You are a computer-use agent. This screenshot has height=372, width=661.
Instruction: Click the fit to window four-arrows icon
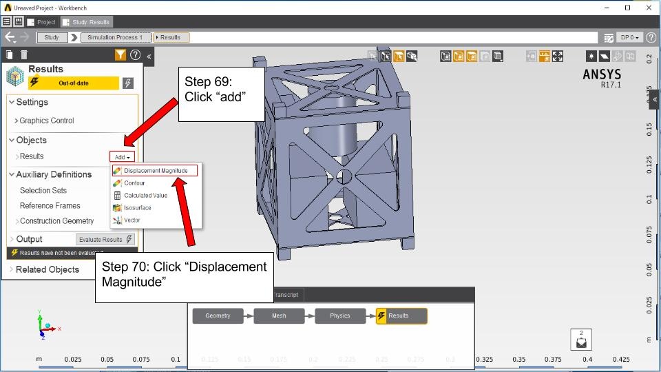click(557, 56)
